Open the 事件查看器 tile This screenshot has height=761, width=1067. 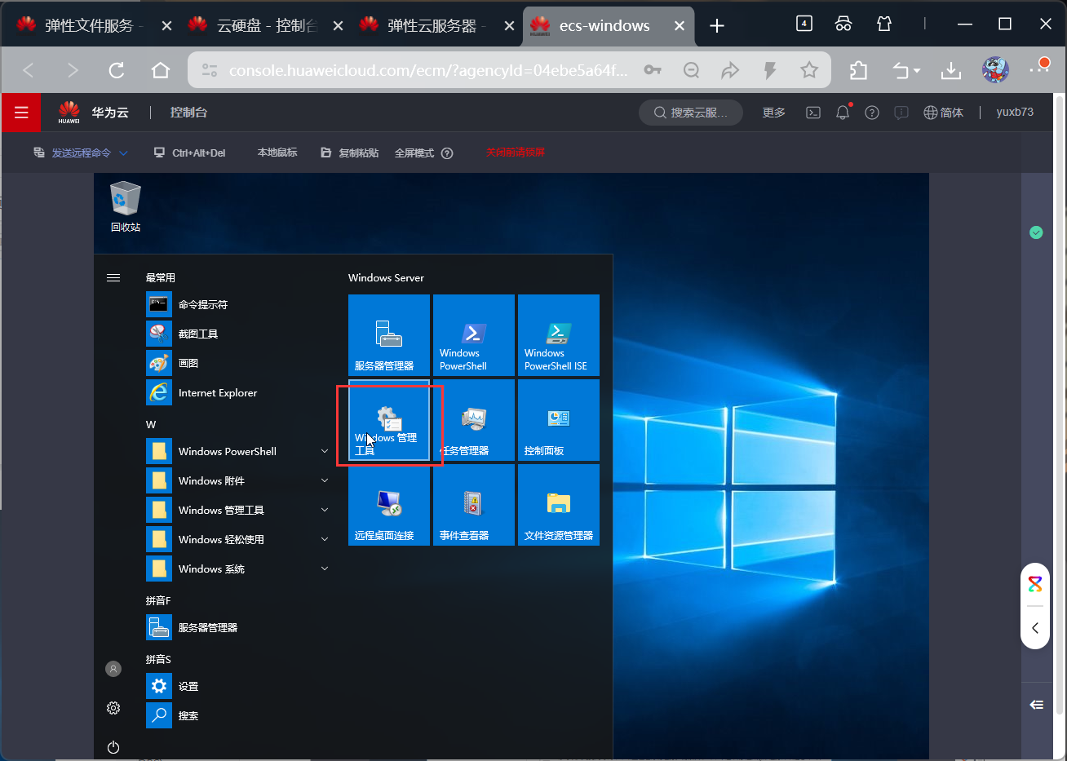(474, 505)
